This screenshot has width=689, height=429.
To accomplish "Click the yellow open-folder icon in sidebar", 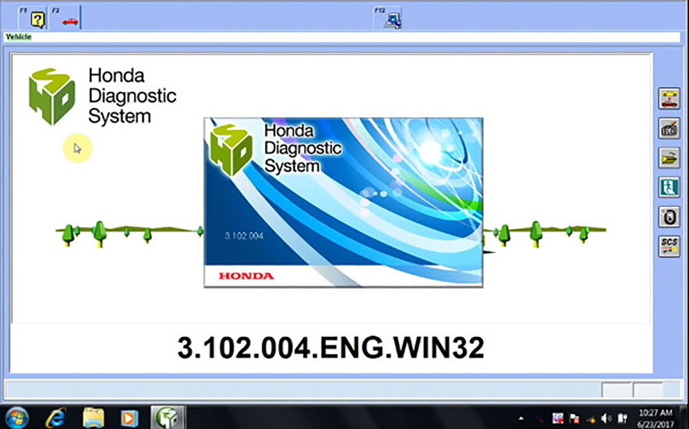I will pos(668,158).
